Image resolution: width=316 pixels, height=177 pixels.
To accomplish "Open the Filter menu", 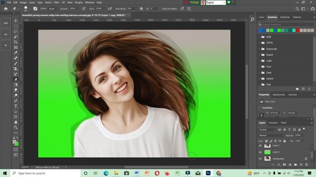I will coord(56,2).
